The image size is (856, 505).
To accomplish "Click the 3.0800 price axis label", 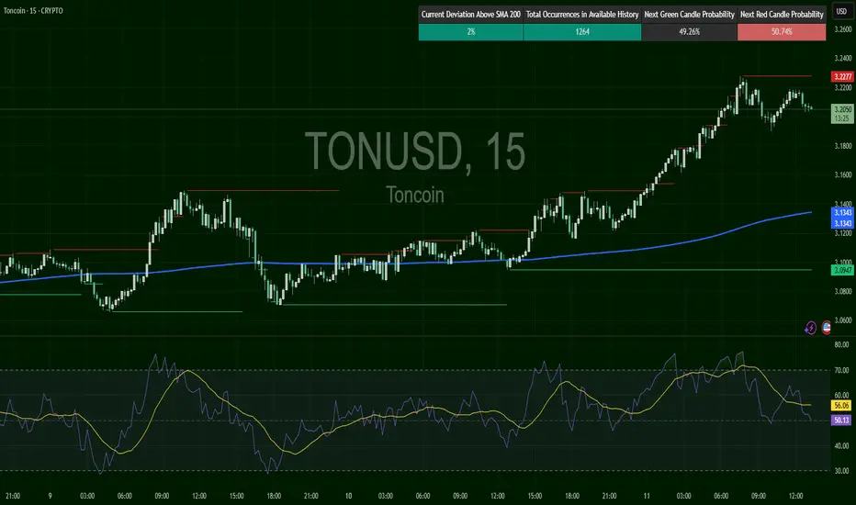I will click(843, 292).
